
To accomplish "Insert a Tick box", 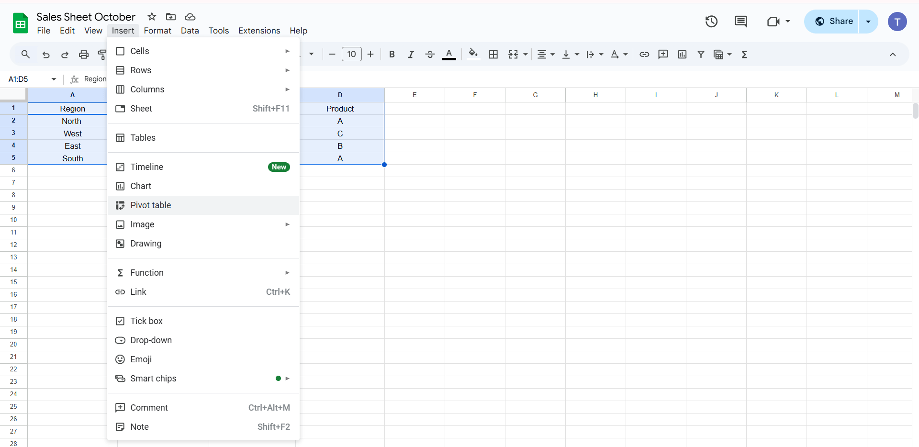I will click(x=146, y=321).
